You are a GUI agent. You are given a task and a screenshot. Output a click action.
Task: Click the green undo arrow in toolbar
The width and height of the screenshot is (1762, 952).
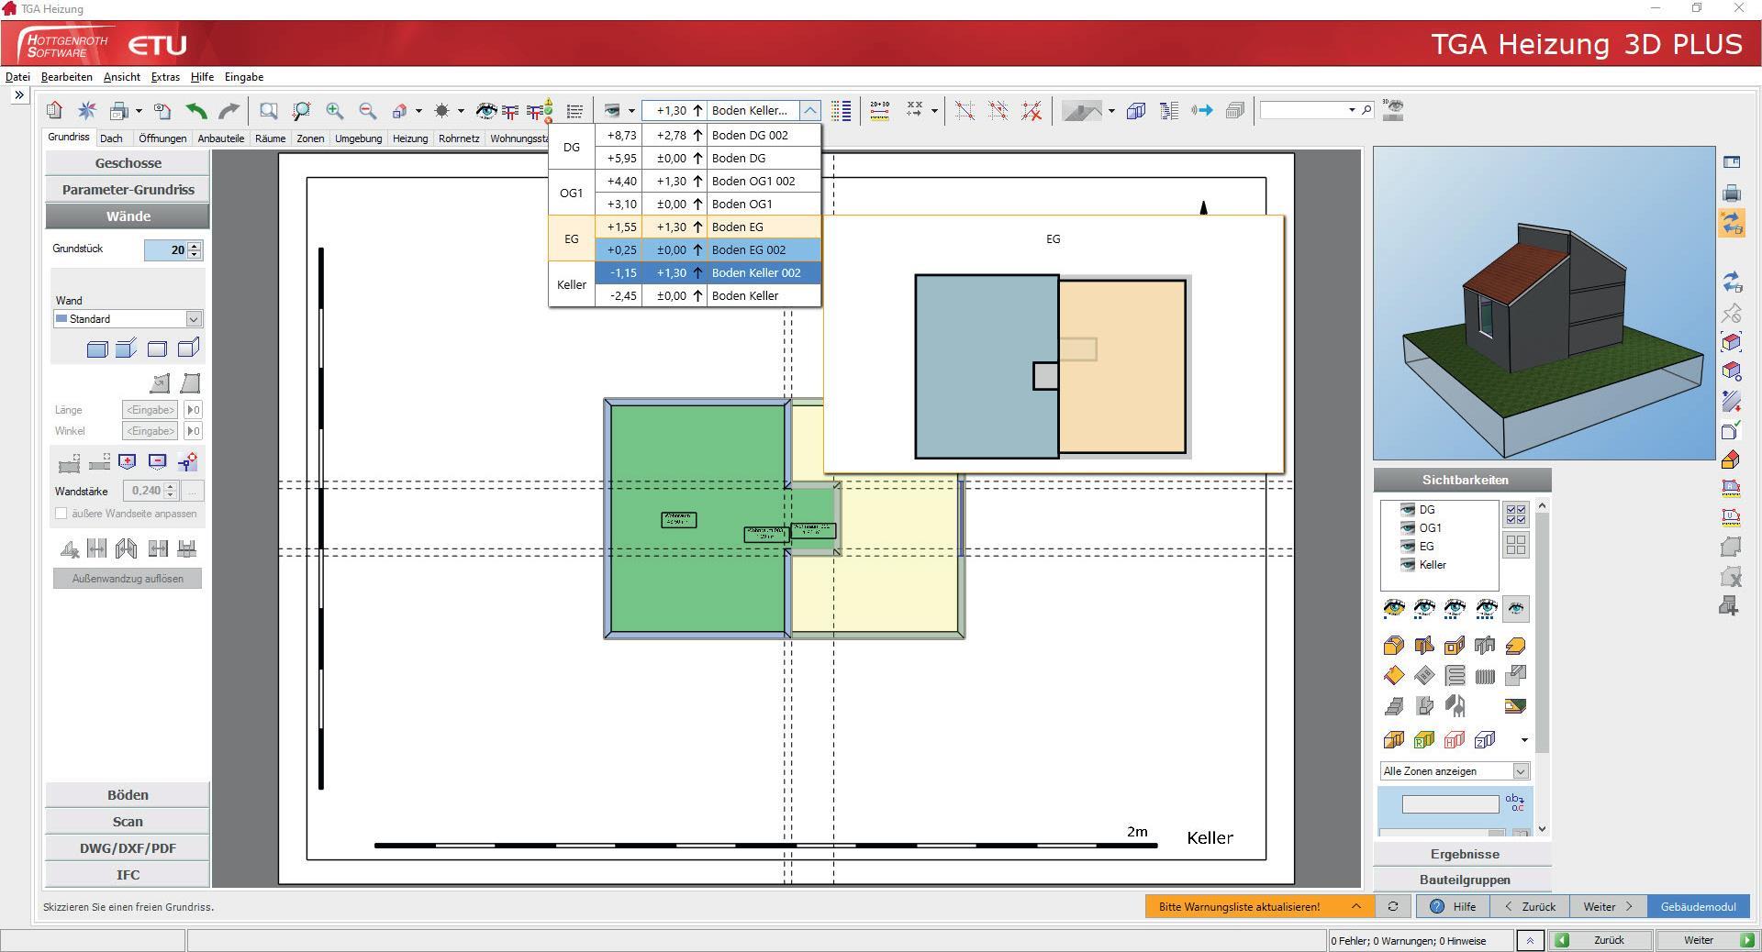pyautogui.click(x=195, y=111)
